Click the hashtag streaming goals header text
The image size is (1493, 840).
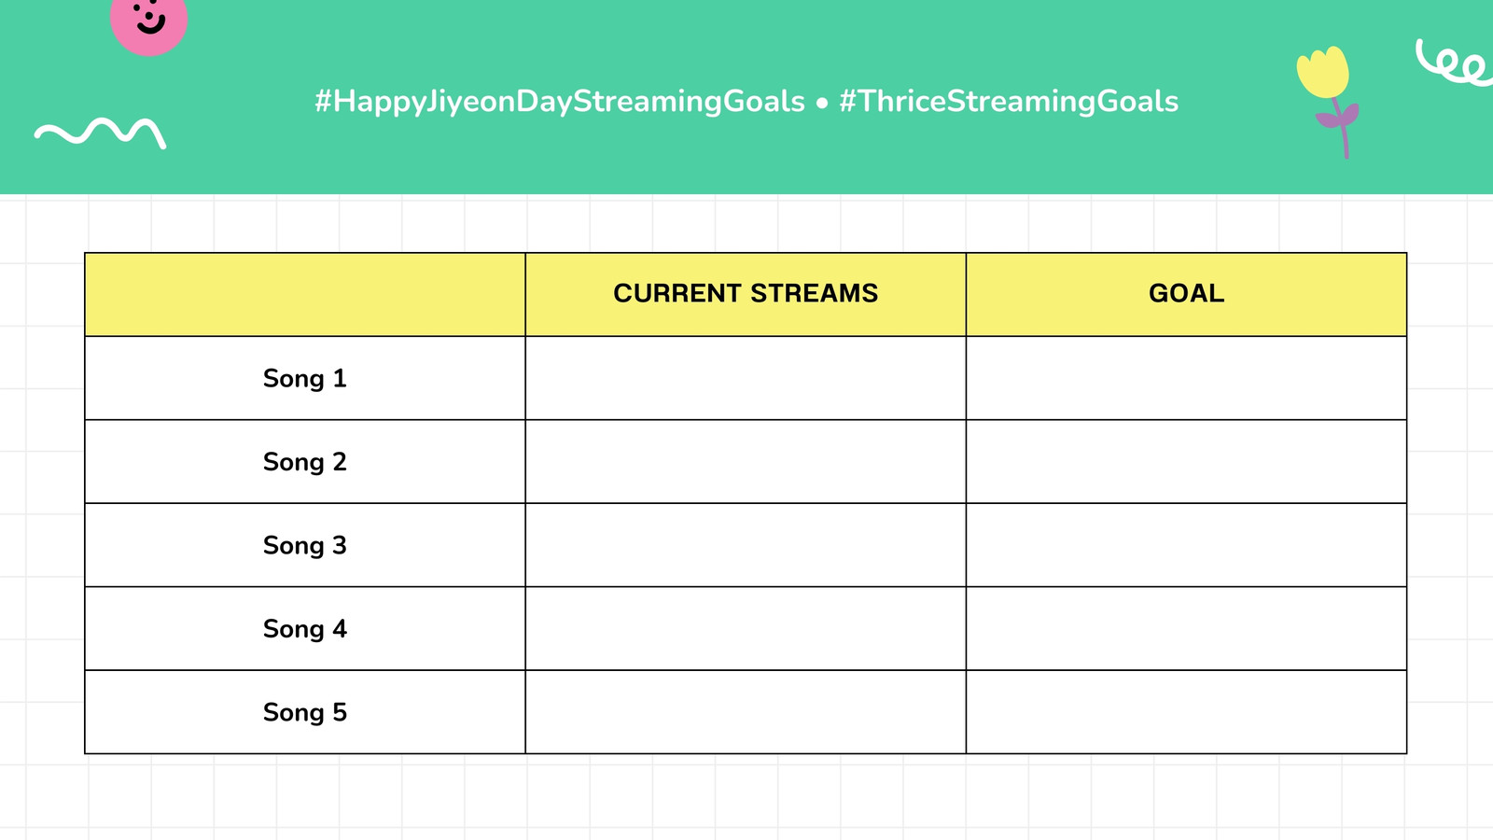point(746,101)
